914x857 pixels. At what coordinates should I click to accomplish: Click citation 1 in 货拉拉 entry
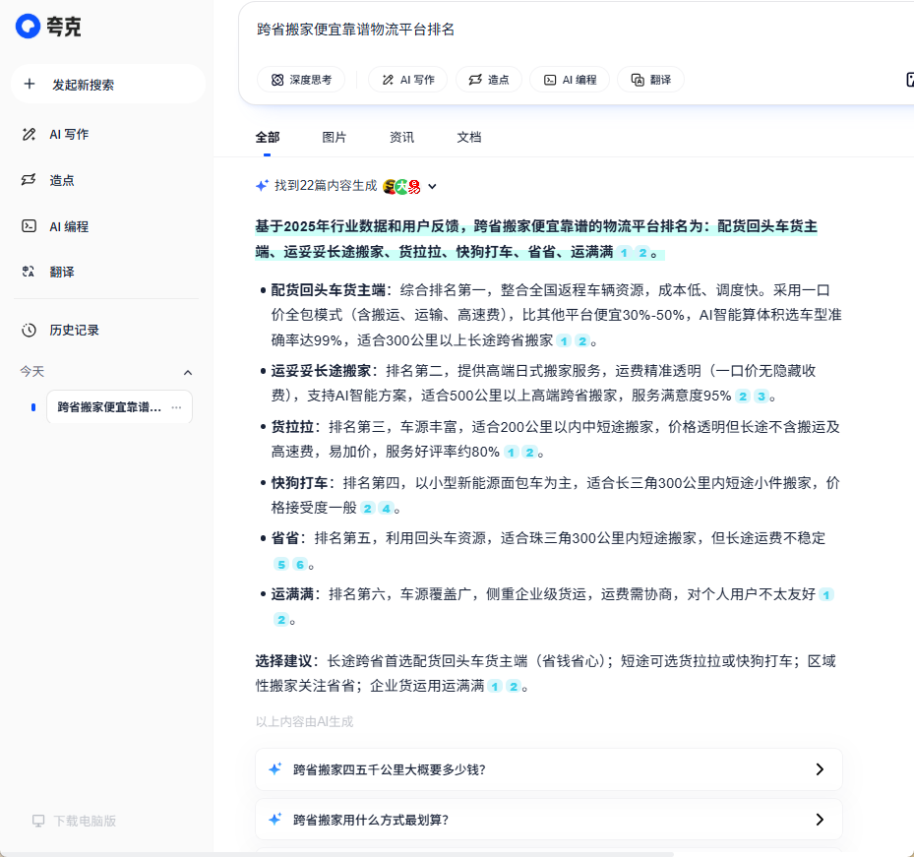512,453
